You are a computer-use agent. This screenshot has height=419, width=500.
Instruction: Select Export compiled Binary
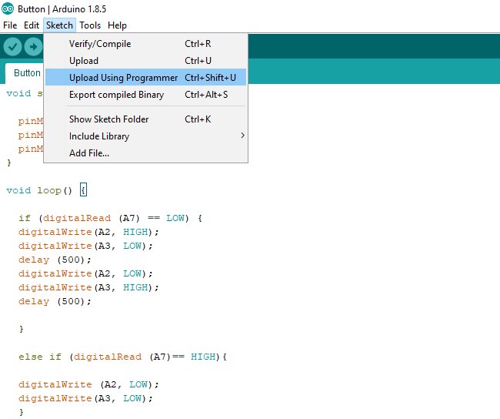pyautogui.click(x=116, y=95)
